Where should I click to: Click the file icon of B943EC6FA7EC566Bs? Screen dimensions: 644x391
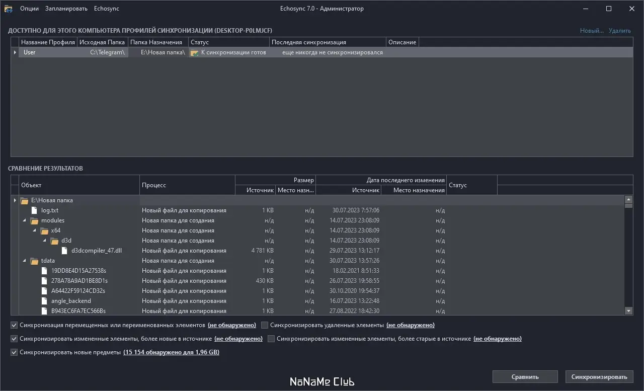coord(44,311)
